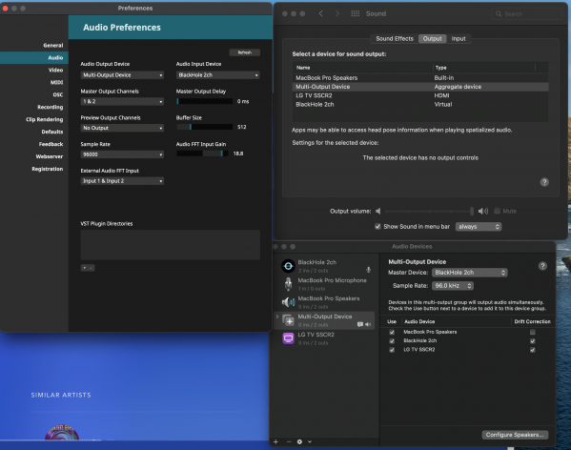Click the high volume speaker icon
Screen dimensions: 571x450
[x=483, y=211]
